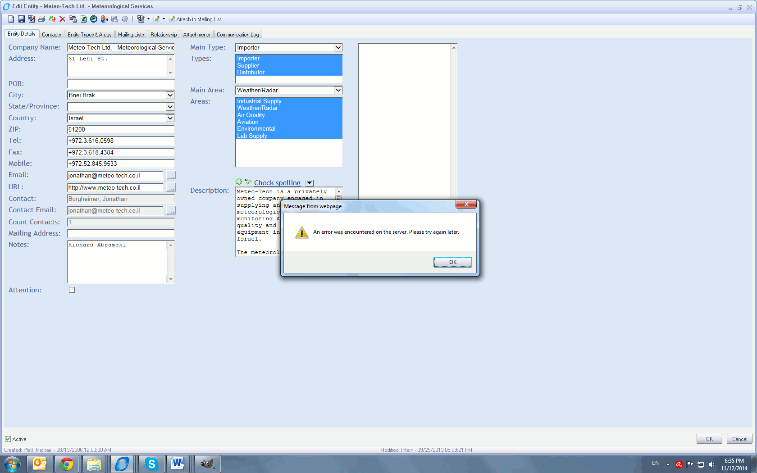757x473 pixels.
Task: Open GIMP from the taskbar
Action: click(x=207, y=464)
